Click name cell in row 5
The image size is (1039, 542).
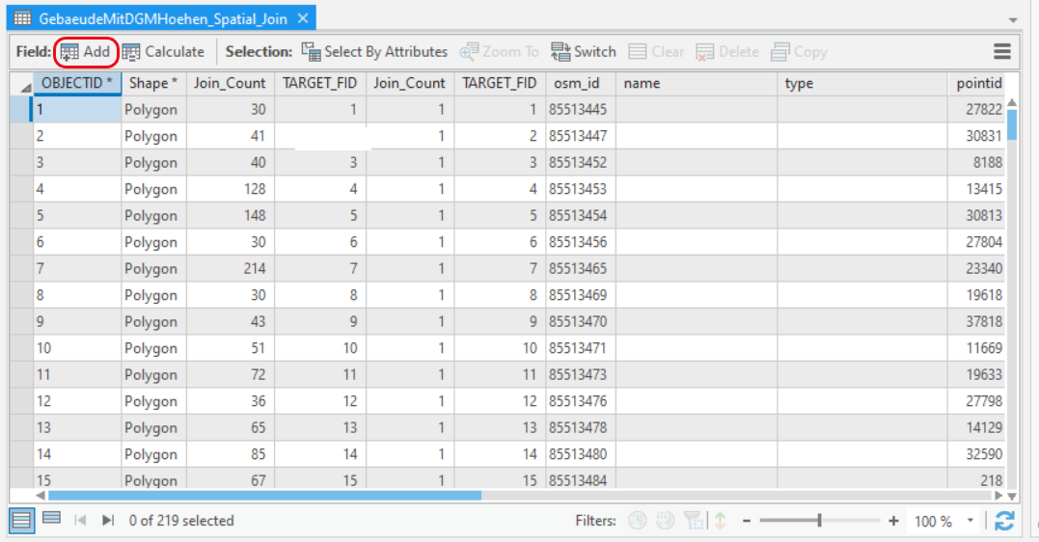coord(697,215)
